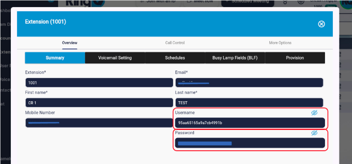
Task: Open the More Options tab
Action: pos(280,43)
